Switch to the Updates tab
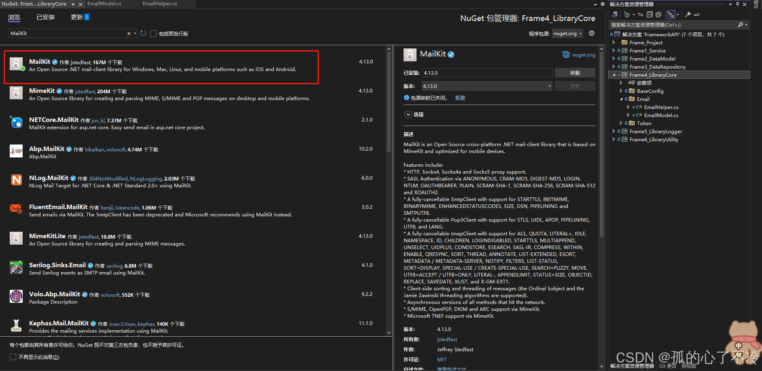The image size is (762, 371). [80, 17]
